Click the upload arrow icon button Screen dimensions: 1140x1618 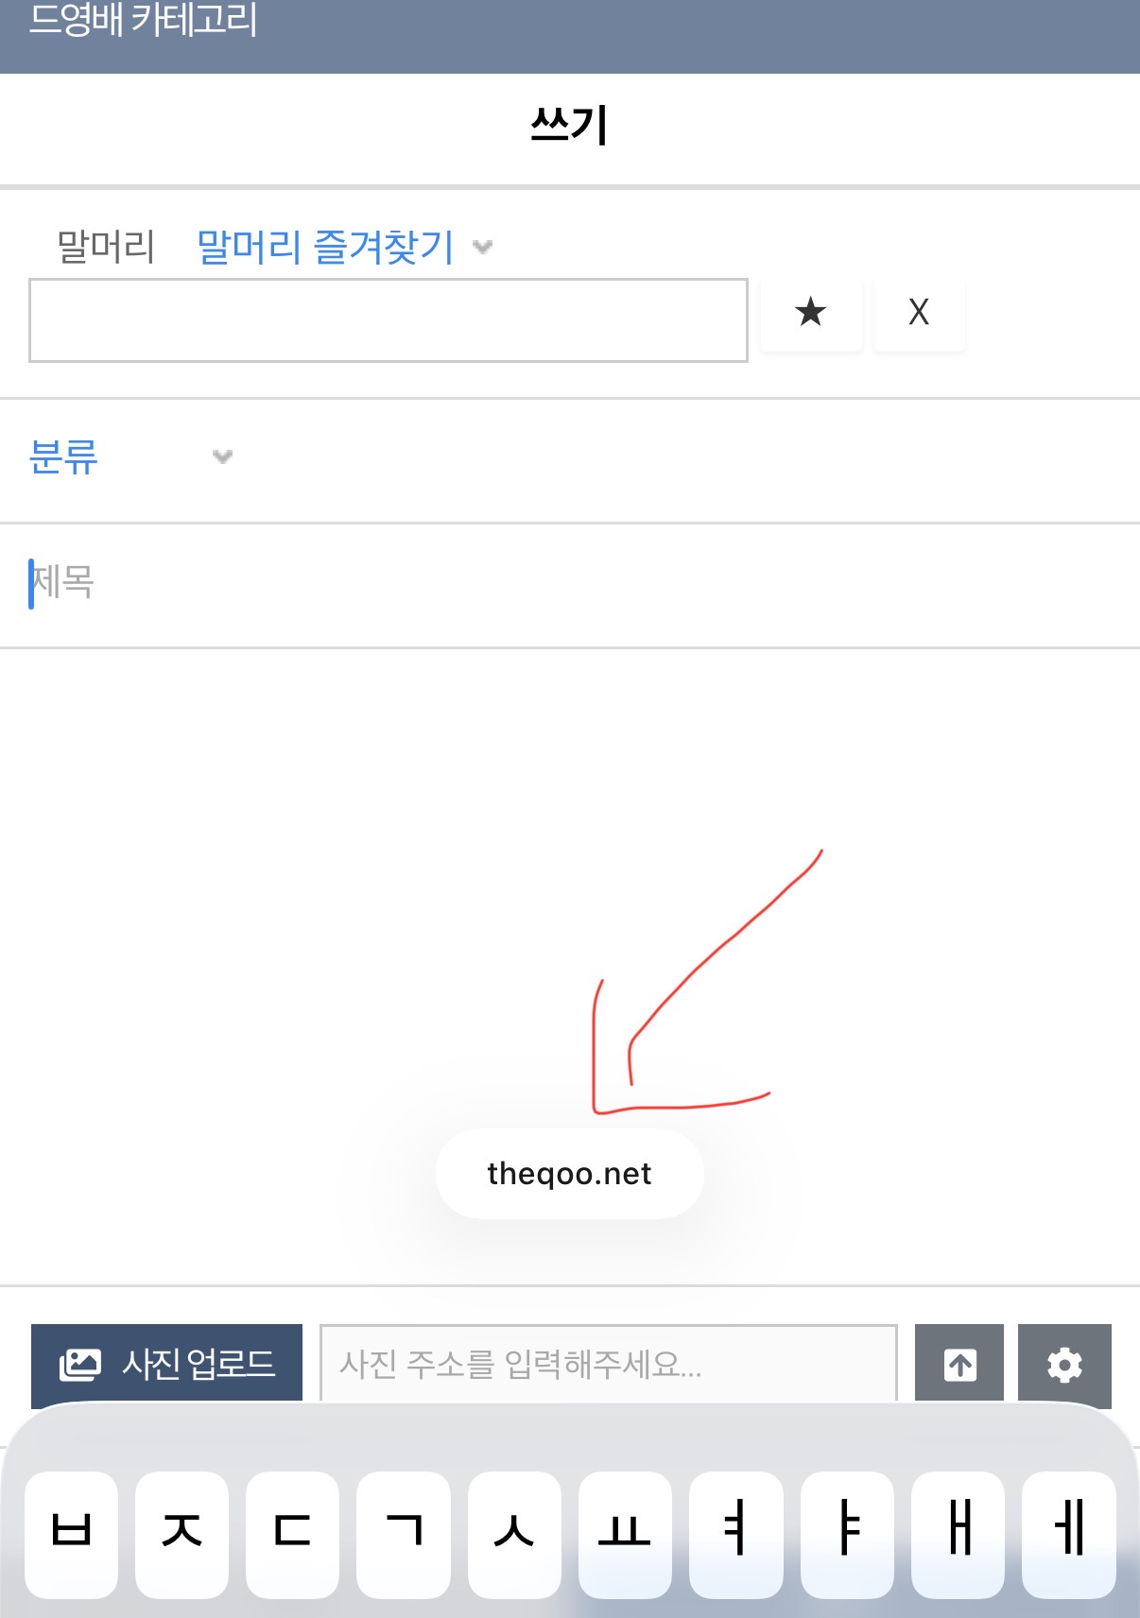click(959, 1364)
